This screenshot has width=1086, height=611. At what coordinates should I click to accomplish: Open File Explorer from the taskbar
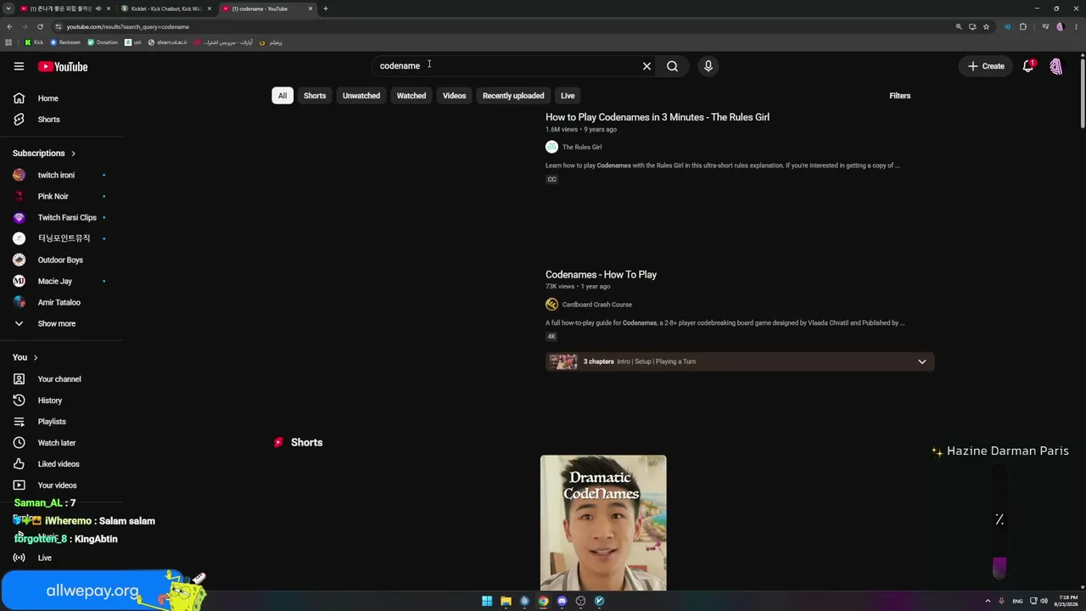(x=506, y=601)
